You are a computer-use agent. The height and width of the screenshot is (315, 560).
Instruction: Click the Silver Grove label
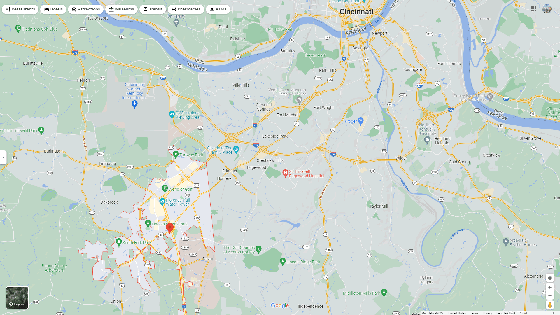(x=530, y=138)
